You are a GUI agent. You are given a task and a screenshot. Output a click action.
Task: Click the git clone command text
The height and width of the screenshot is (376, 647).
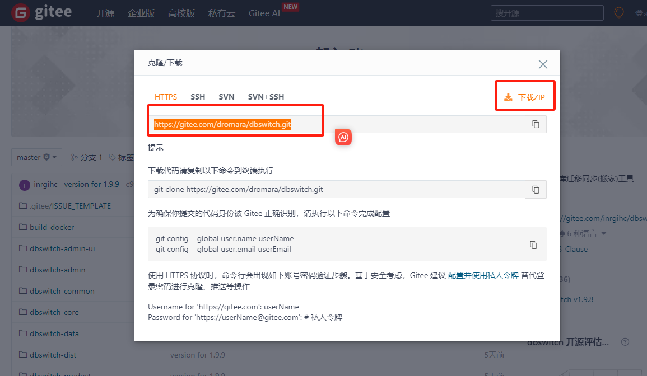click(238, 189)
